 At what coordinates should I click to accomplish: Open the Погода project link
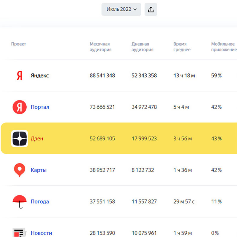[x=40, y=201]
